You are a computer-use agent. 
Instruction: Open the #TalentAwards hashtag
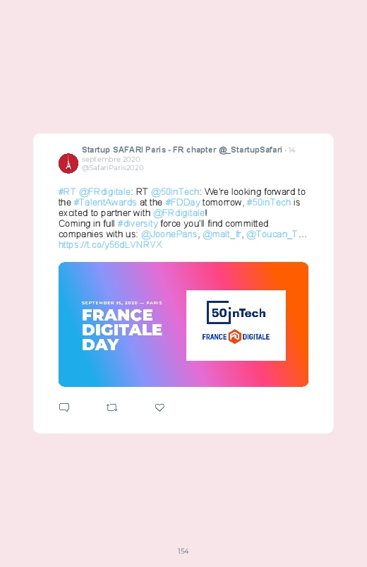105,202
